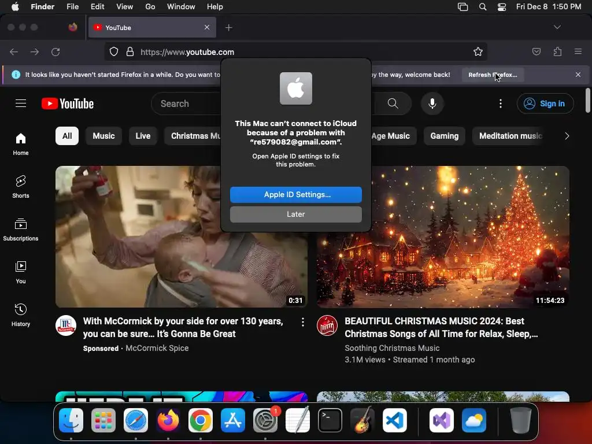Start voice search with the microphone

(x=432, y=103)
